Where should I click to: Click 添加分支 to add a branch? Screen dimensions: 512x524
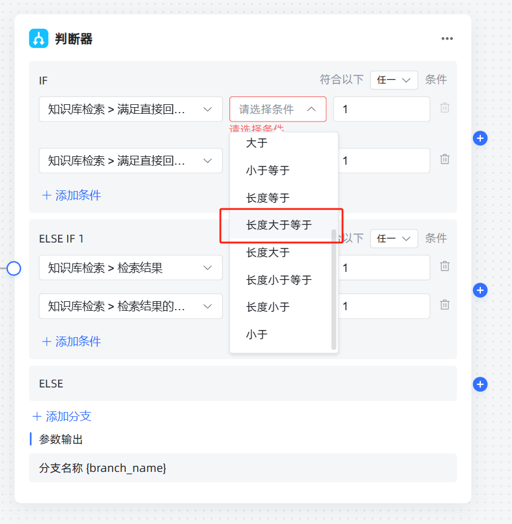62,416
